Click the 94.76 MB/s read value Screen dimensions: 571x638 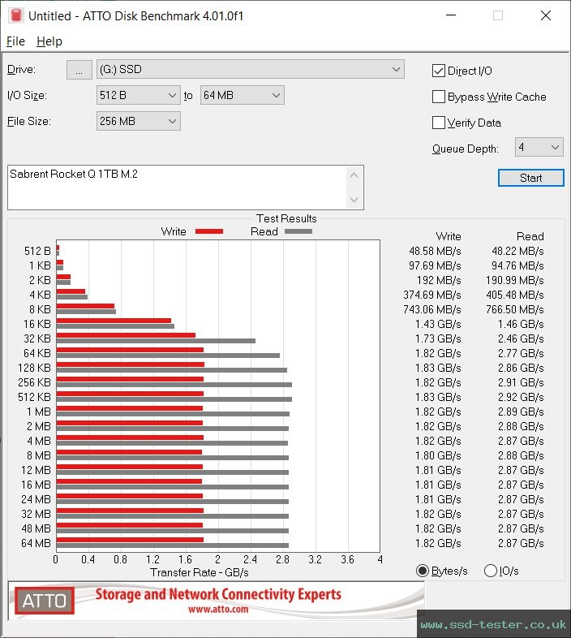pyautogui.click(x=517, y=265)
